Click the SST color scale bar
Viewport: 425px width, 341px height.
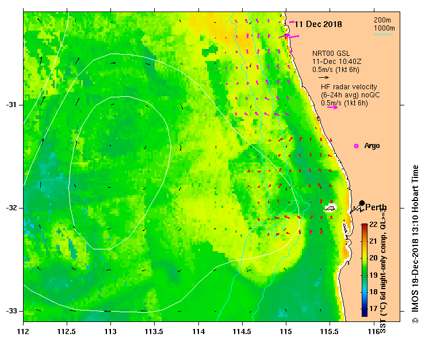pyautogui.click(x=364, y=270)
